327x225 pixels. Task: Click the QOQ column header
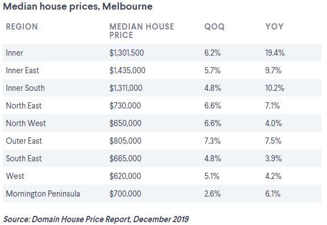pyautogui.click(x=214, y=27)
